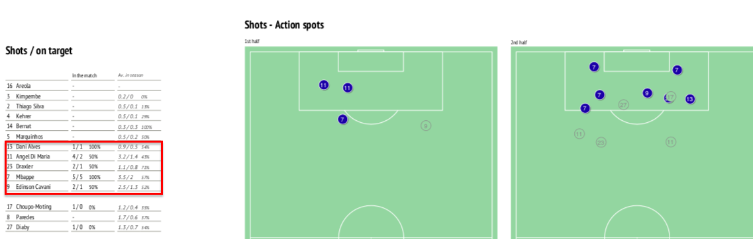Click the Angel Di Maria row

coord(83,156)
